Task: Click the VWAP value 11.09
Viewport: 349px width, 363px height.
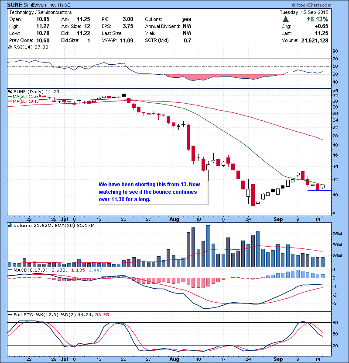Action: coord(127,40)
